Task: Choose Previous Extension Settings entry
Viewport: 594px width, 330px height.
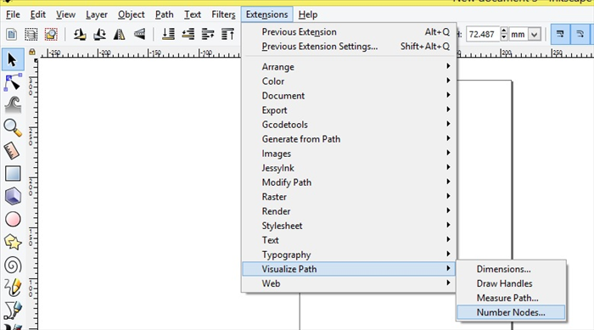Action: pos(349,46)
